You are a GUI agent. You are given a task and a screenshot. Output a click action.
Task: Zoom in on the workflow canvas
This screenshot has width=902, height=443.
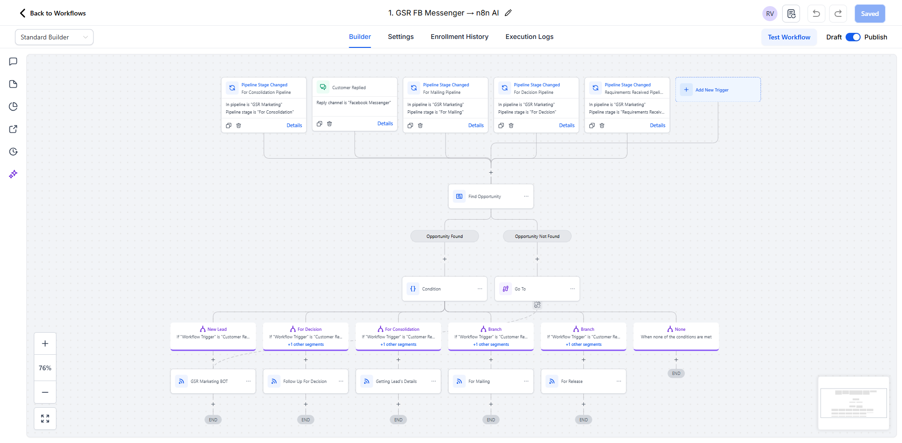tap(45, 344)
